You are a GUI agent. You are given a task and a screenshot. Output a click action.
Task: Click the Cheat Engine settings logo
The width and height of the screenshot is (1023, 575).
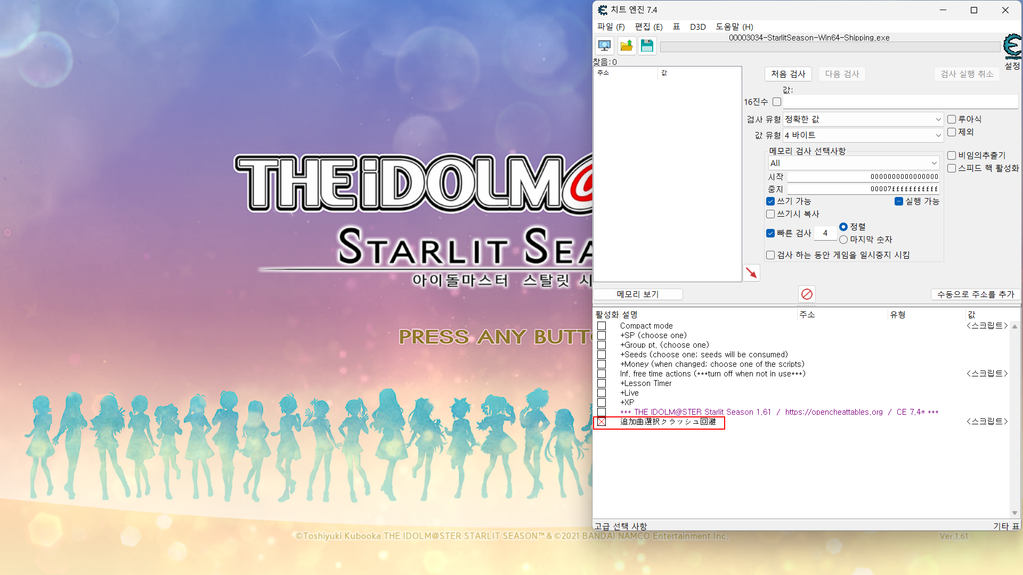click(x=1012, y=46)
